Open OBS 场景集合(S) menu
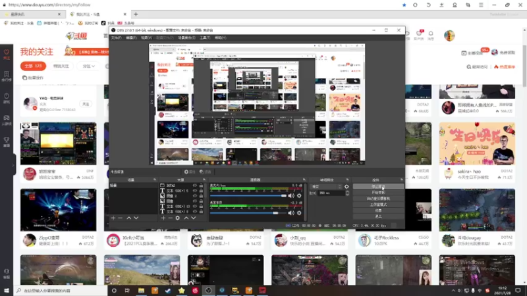The image size is (527, 296). pos(186,38)
